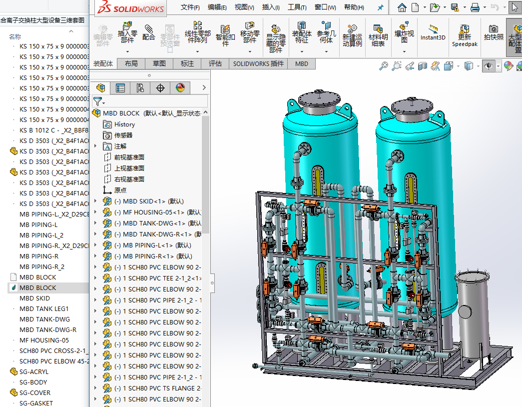The width and height of the screenshot is (522, 407).
Task: Take a snapshot with 拍快照 icon
Action: click(x=494, y=30)
